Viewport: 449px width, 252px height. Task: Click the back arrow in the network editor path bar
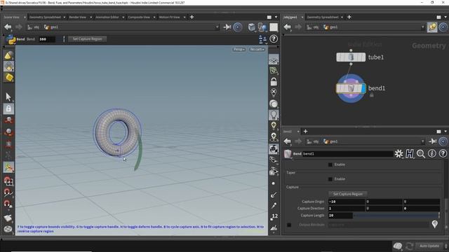(x=287, y=27)
